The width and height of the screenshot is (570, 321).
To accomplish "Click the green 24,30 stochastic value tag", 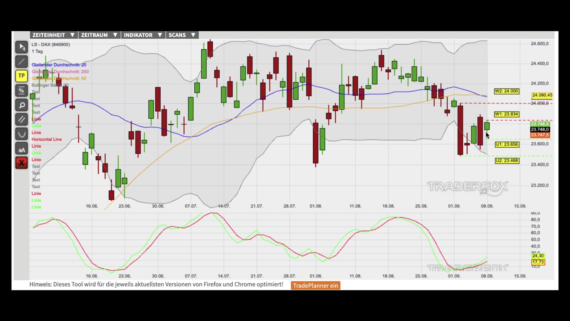I will pyautogui.click(x=538, y=256).
